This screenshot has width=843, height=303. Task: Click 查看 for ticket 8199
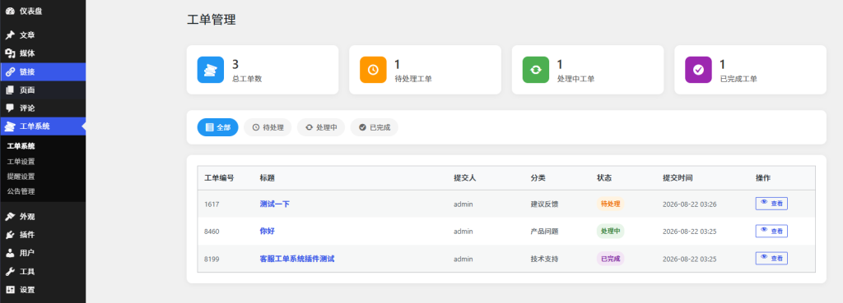click(x=771, y=258)
